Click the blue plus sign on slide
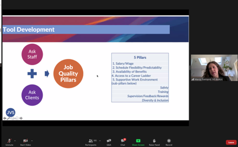 click(x=32, y=74)
